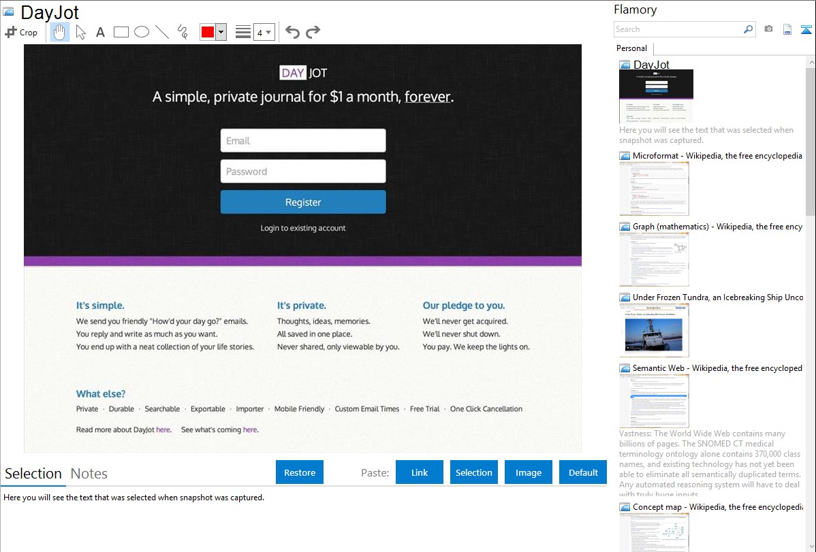This screenshot has width=816, height=552.
Task: Open the Graph (mathematics) snapshot thumbnail
Action: [654, 259]
